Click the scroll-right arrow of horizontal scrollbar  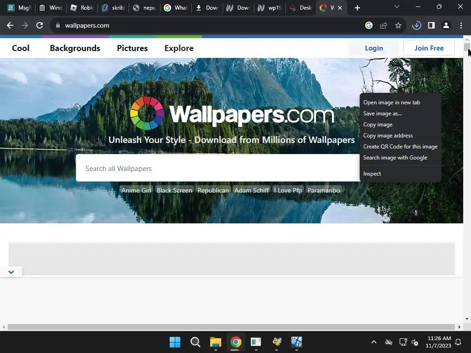pos(460,327)
